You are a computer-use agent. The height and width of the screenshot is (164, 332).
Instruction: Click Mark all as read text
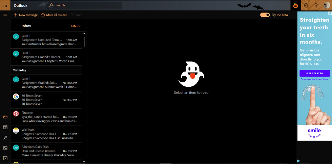pyautogui.click(x=57, y=15)
